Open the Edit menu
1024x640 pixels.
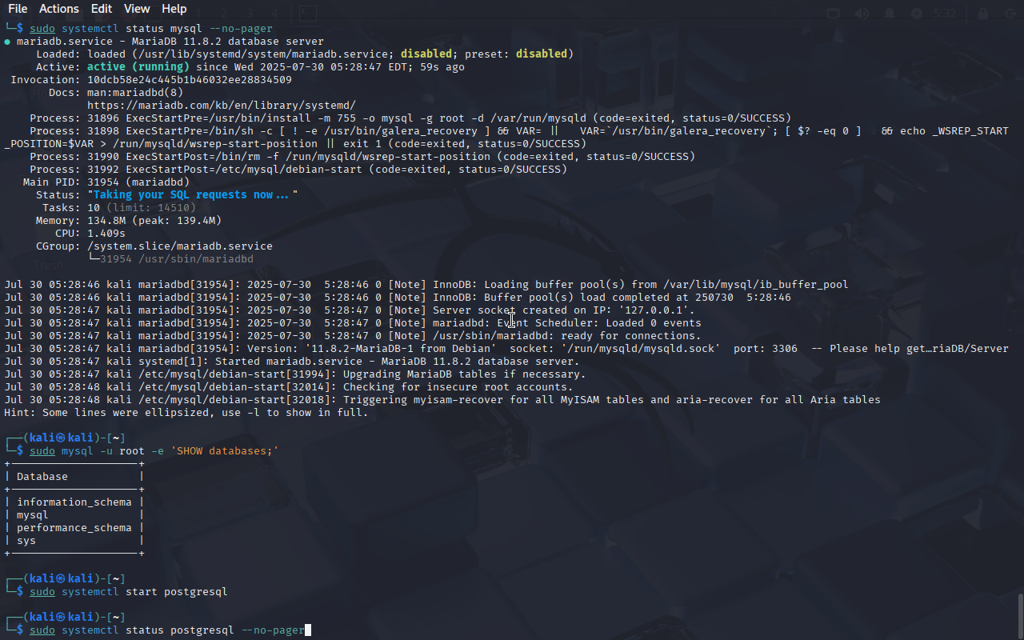pyautogui.click(x=102, y=9)
